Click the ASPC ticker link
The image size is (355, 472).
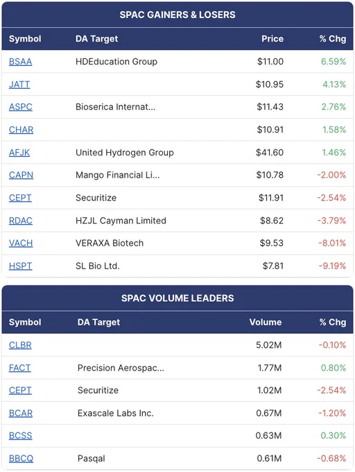tap(20, 107)
